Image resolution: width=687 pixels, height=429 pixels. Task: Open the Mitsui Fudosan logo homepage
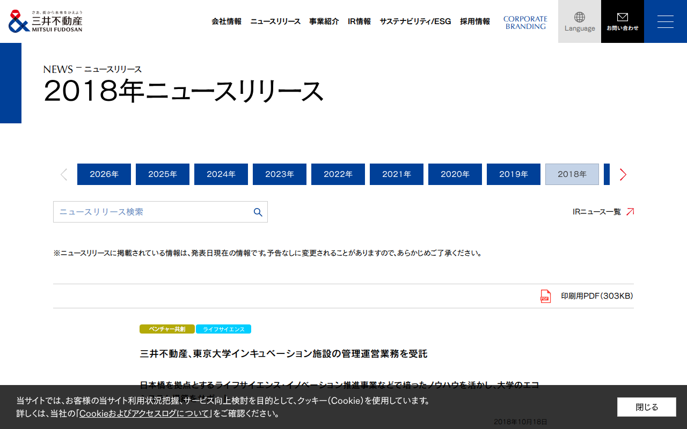coord(46,21)
